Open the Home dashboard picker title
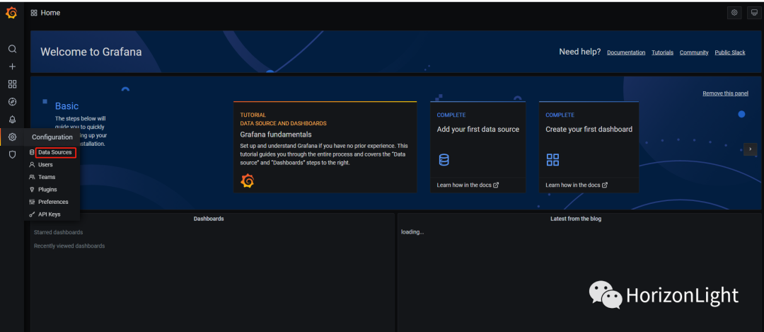The height and width of the screenshot is (332, 764). point(50,13)
